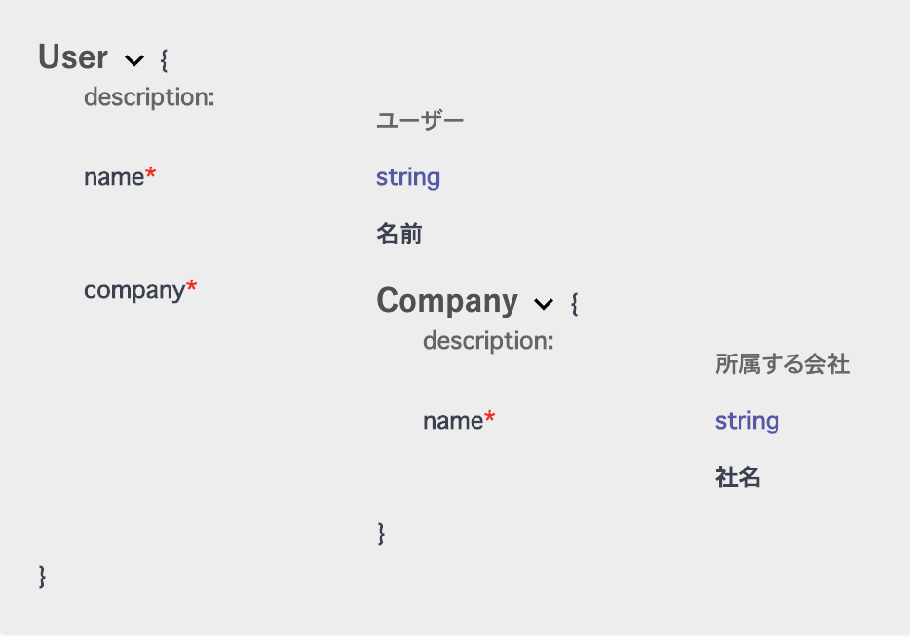910x637 pixels.
Task: Click the string type of Company name
Action: 746,421
